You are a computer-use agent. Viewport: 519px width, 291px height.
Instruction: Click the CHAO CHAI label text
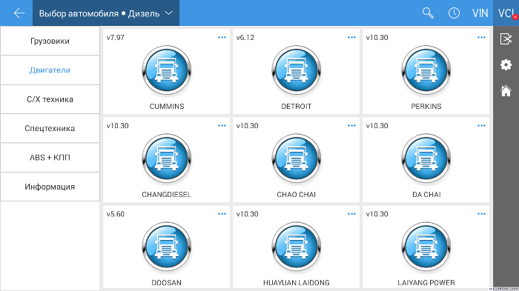[x=297, y=195]
